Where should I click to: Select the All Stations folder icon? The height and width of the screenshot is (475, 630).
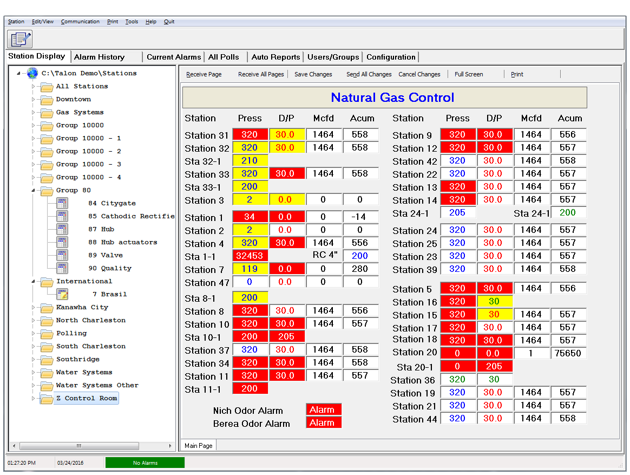[47, 87]
